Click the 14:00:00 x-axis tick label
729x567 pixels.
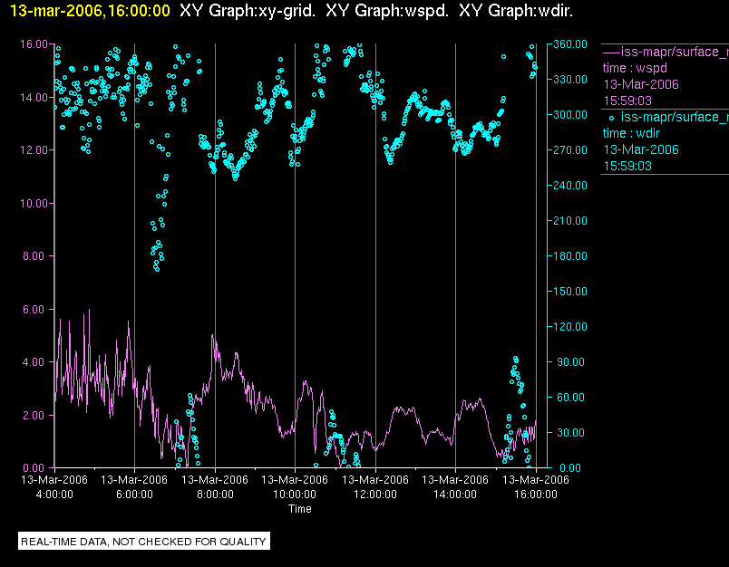[455, 495]
